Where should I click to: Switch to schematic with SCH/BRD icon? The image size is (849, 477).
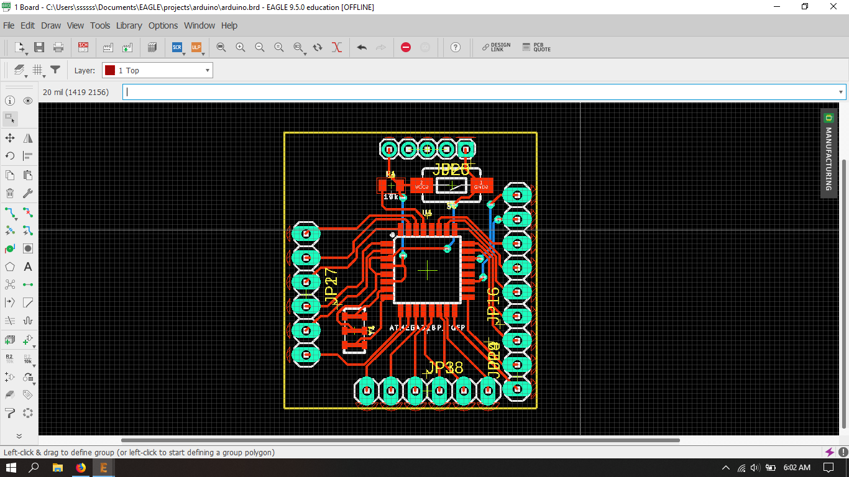point(83,47)
